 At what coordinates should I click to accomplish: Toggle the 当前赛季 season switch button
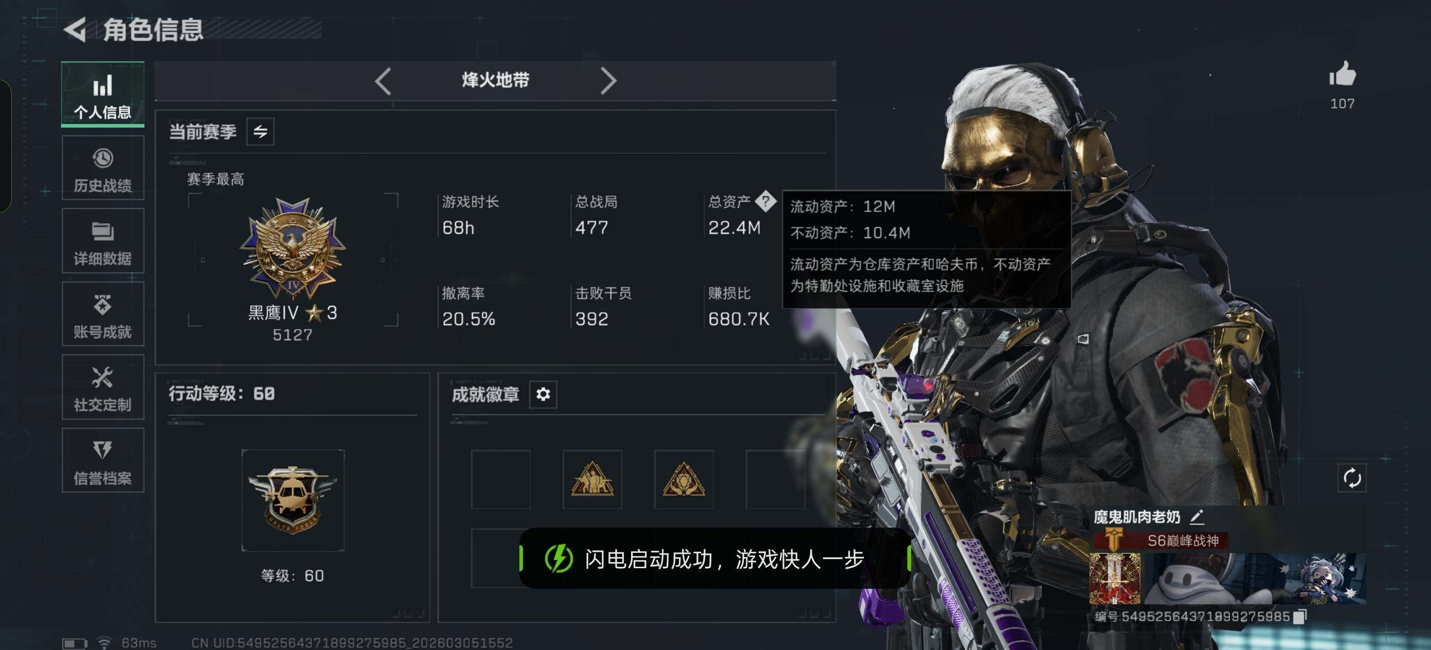(260, 132)
